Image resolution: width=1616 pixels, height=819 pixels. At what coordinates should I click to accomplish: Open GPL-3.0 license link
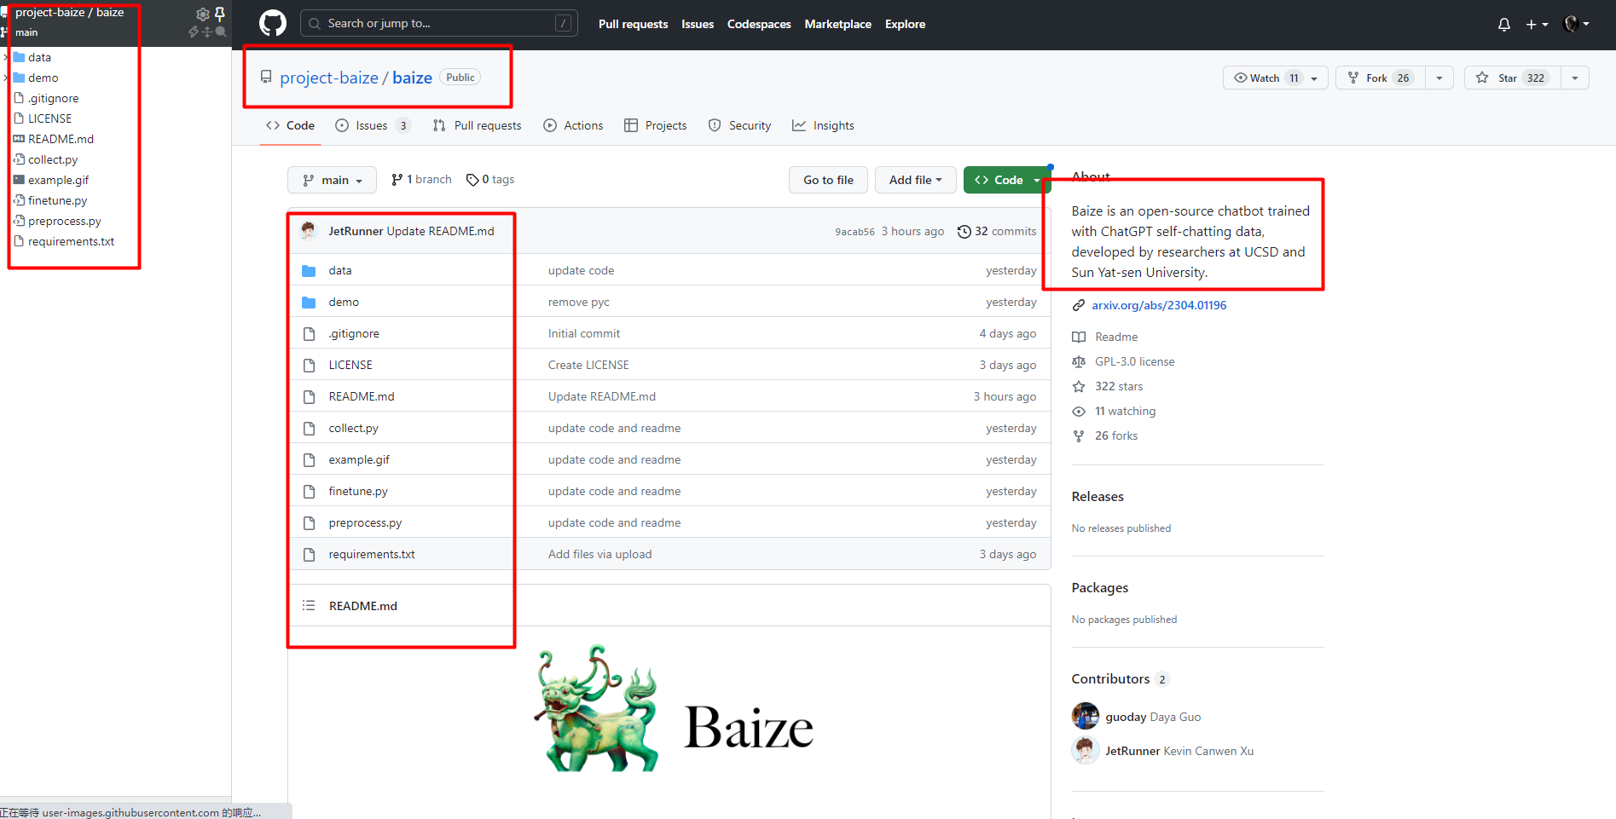[x=1135, y=361]
